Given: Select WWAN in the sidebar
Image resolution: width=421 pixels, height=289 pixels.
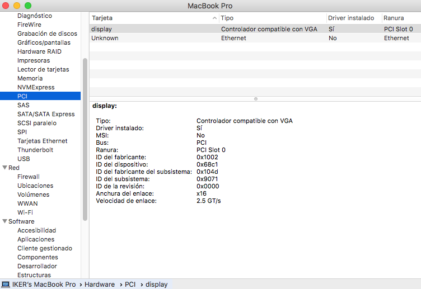Looking at the screenshot, I should pyautogui.click(x=27, y=203).
